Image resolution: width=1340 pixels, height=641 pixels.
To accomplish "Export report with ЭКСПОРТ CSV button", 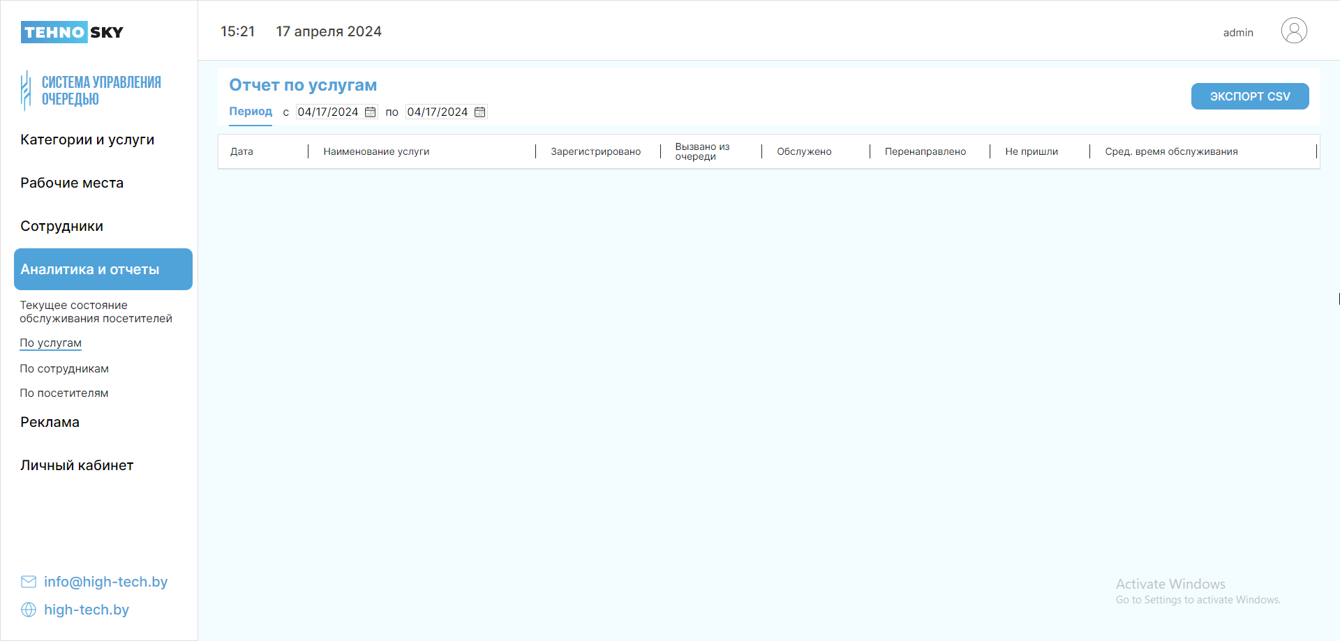I will coord(1249,96).
